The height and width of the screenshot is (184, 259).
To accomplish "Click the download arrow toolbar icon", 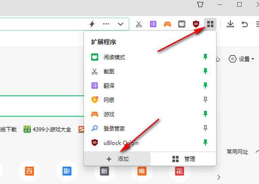I will (x=230, y=24).
